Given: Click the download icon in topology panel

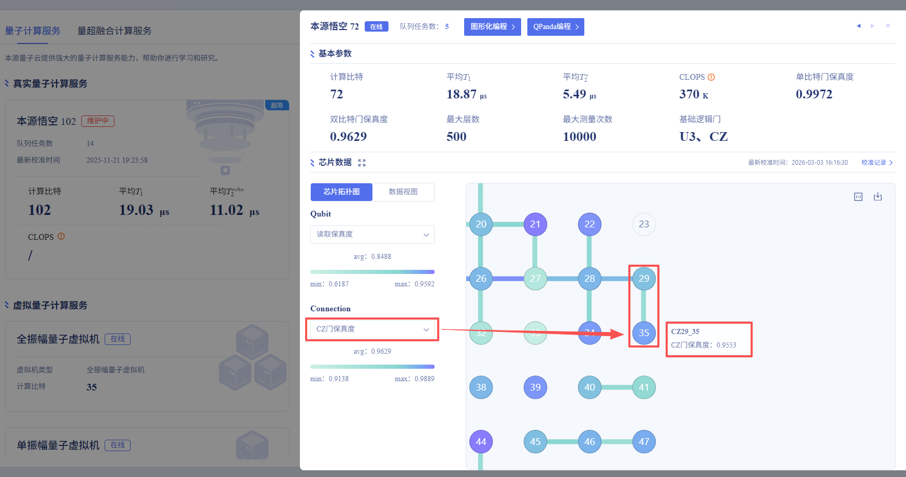Looking at the screenshot, I should 878,197.
